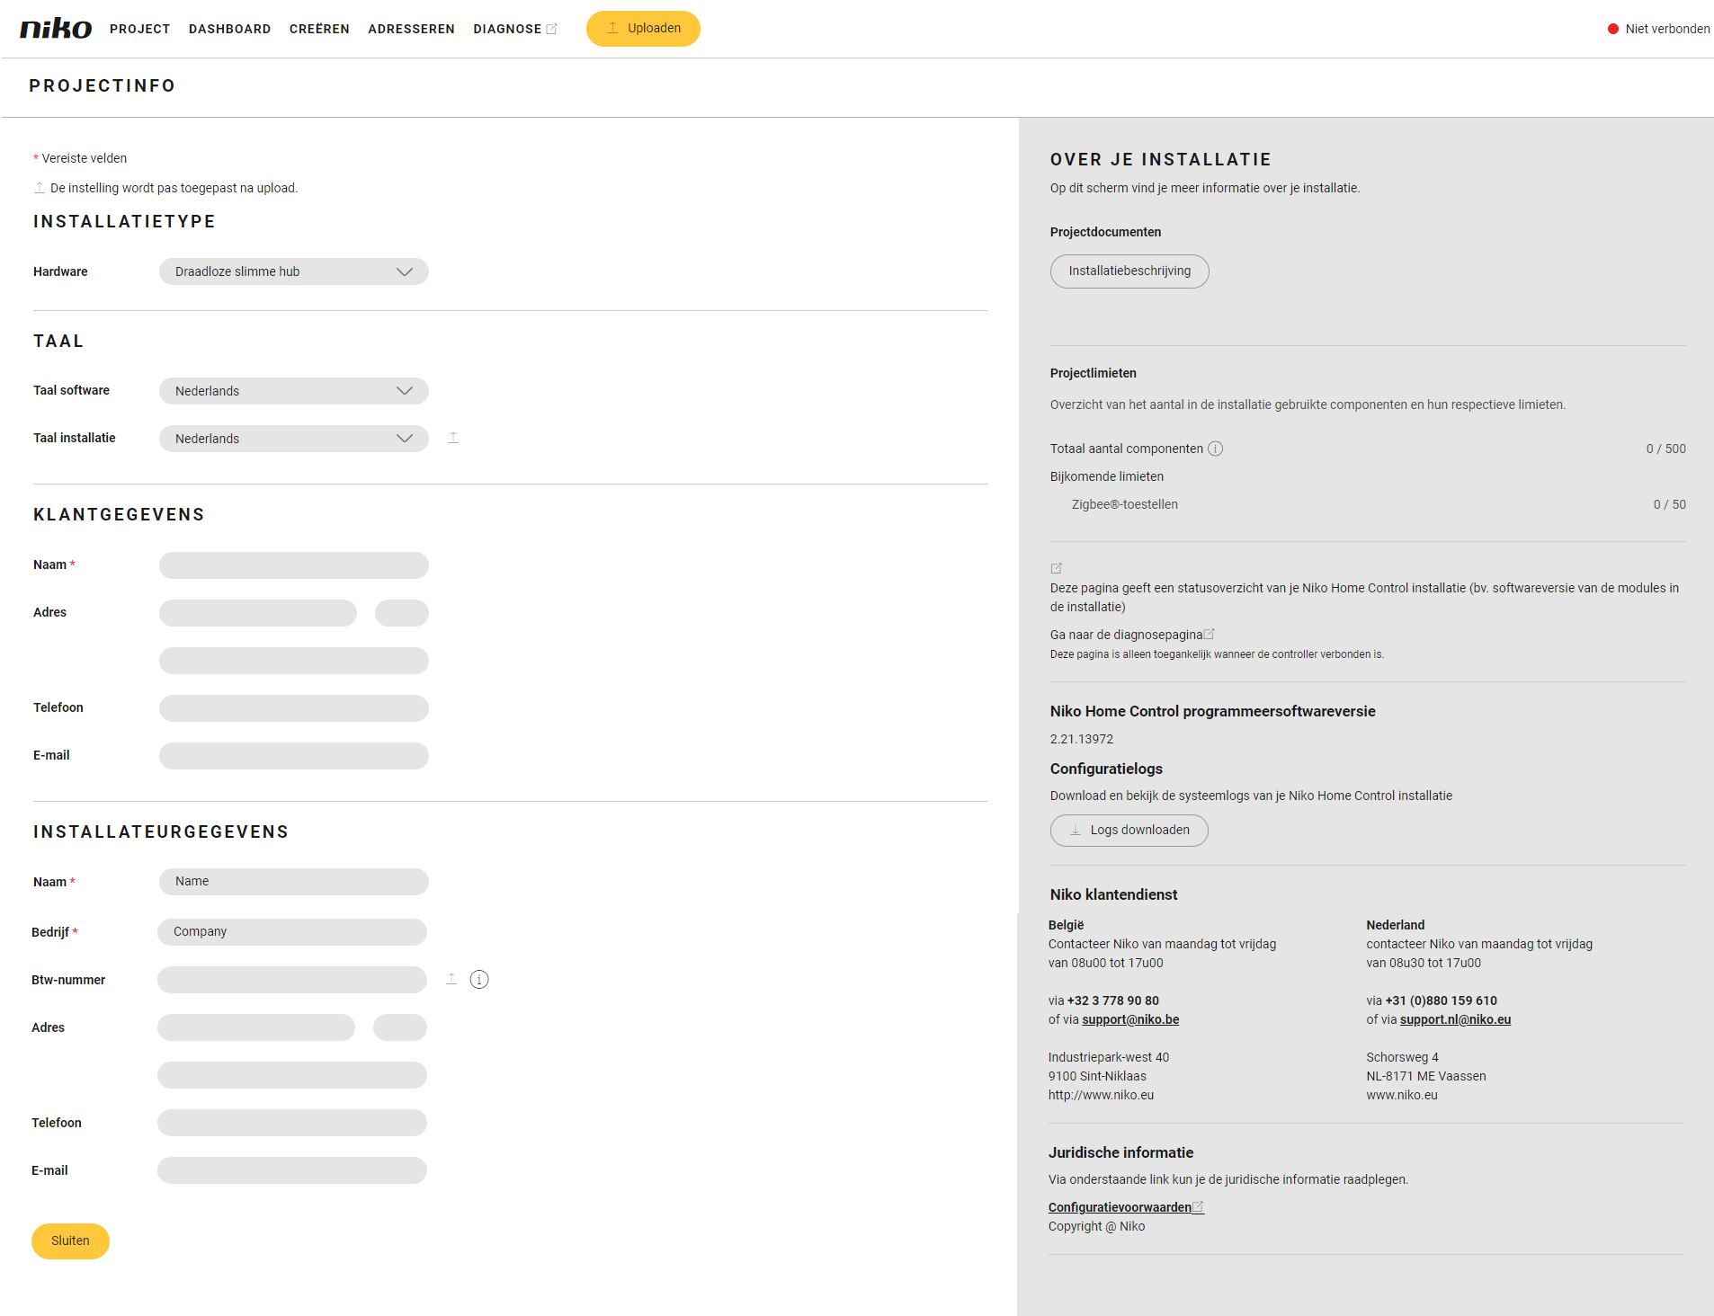Open the Creëren section

tap(319, 29)
